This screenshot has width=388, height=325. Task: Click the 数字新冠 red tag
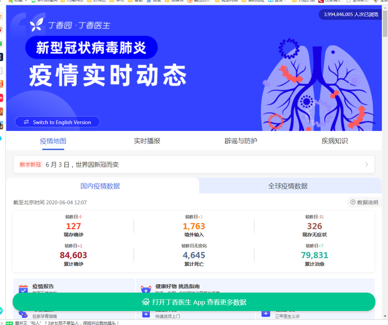(x=30, y=164)
